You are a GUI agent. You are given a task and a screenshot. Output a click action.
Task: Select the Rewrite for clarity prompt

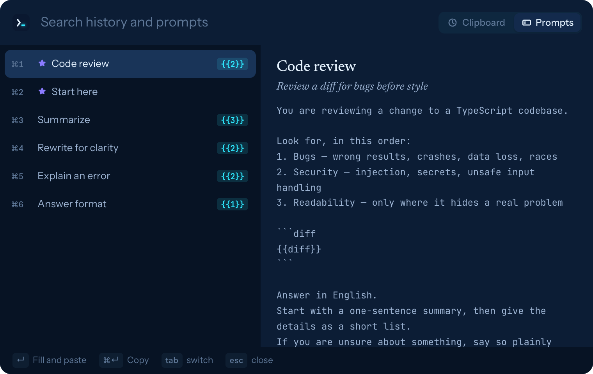pos(130,148)
